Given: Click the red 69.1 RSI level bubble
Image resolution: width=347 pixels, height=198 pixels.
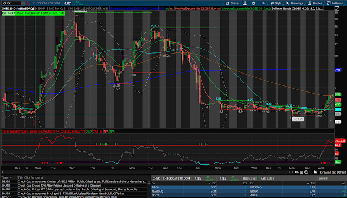Looking at the screenshot, I should tap(338, 145).
